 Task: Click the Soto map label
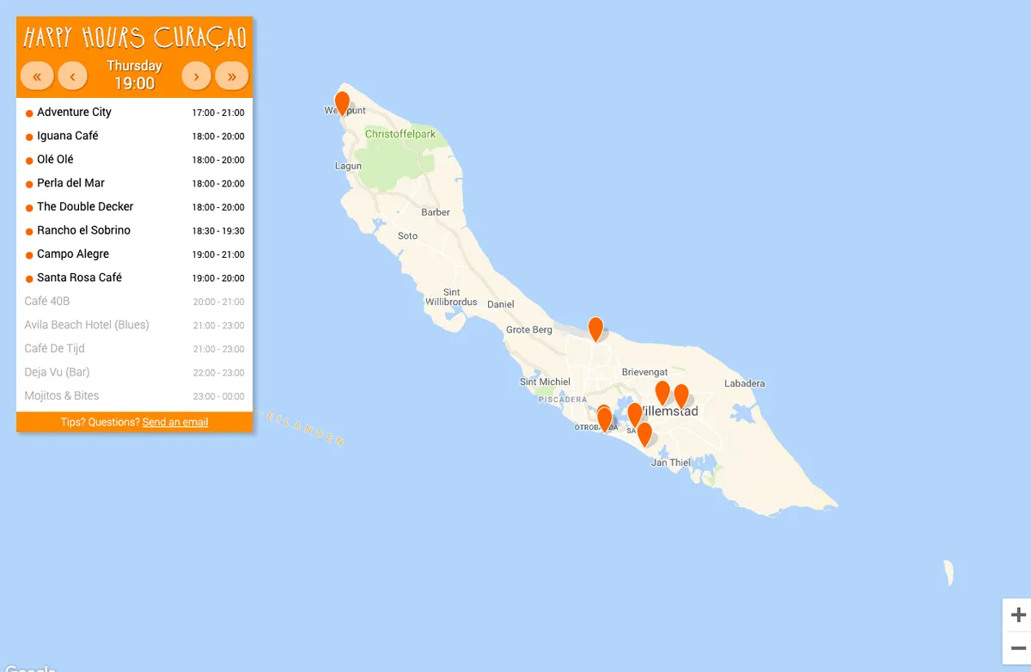[407, 235]
